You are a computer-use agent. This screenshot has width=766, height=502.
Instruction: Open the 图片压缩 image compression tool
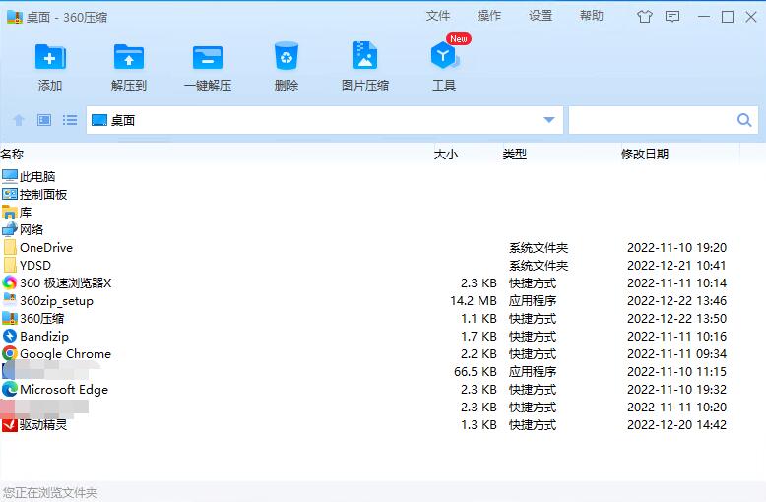365,57
